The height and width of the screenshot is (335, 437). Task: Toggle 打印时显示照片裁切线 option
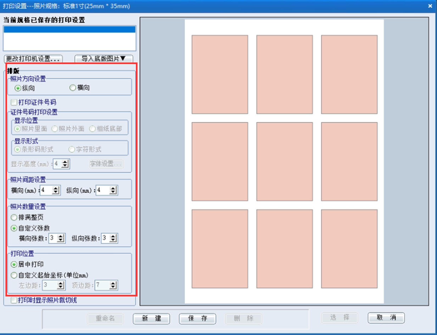tap(14, 300)
